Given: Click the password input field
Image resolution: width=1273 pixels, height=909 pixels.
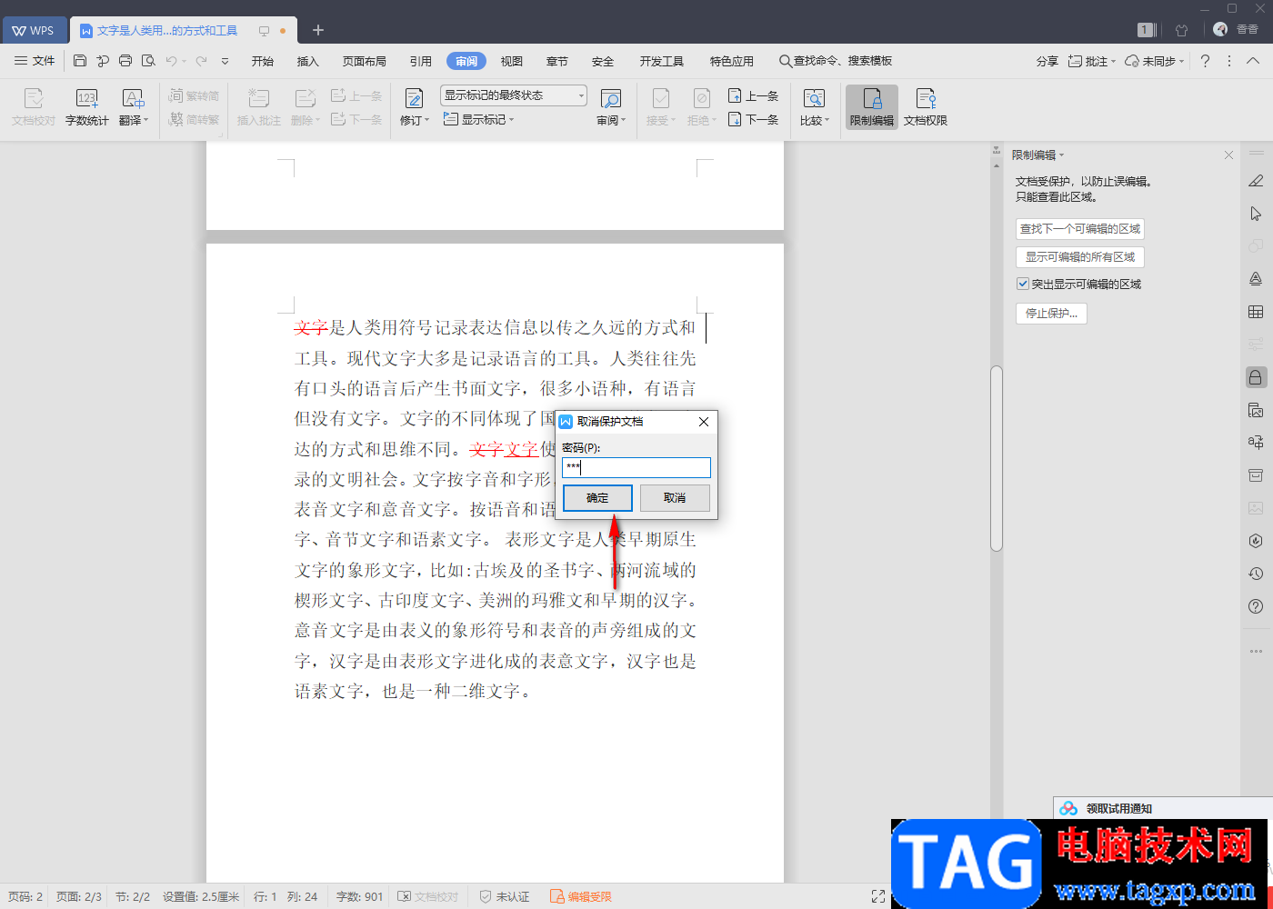Looking at the screenshot, I should (x=636, y=467).
